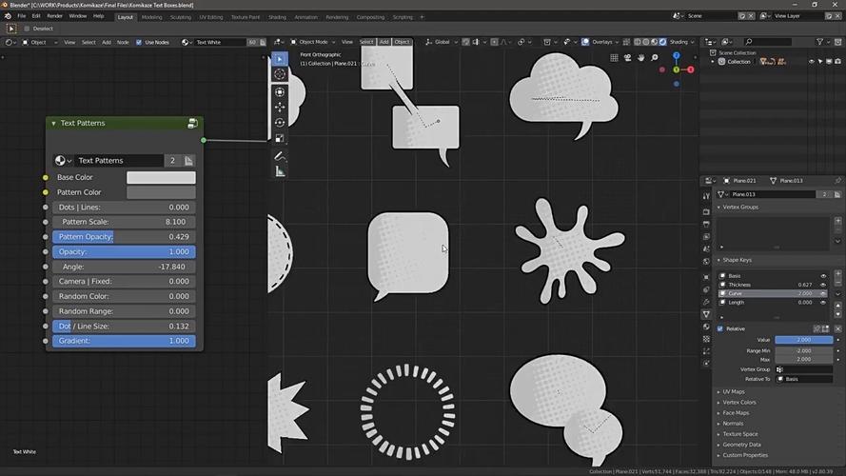Switch to the Shading workspace tab
846x476 pixels.
click(277, 17)
